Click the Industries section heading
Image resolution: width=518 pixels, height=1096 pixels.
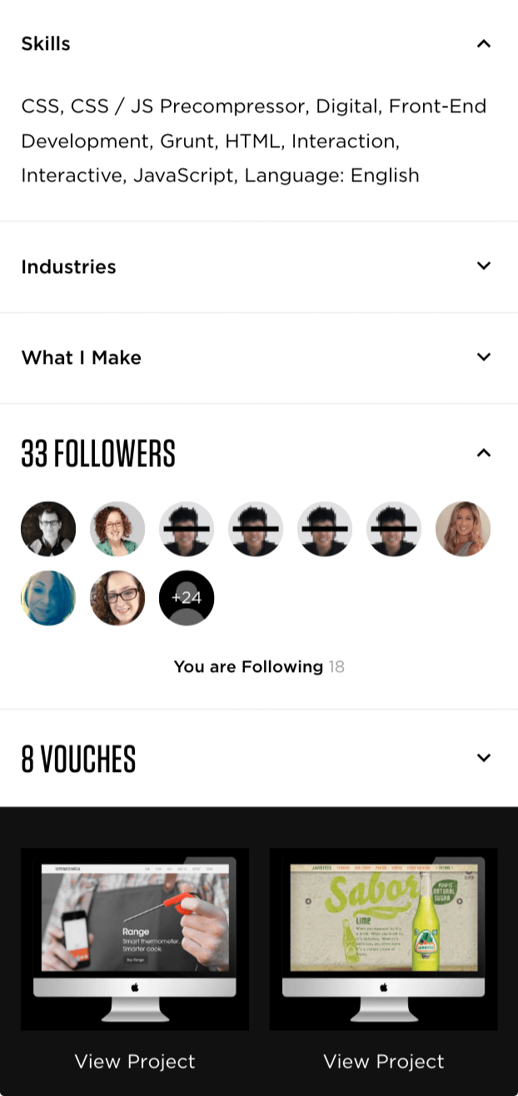point(68,267)
